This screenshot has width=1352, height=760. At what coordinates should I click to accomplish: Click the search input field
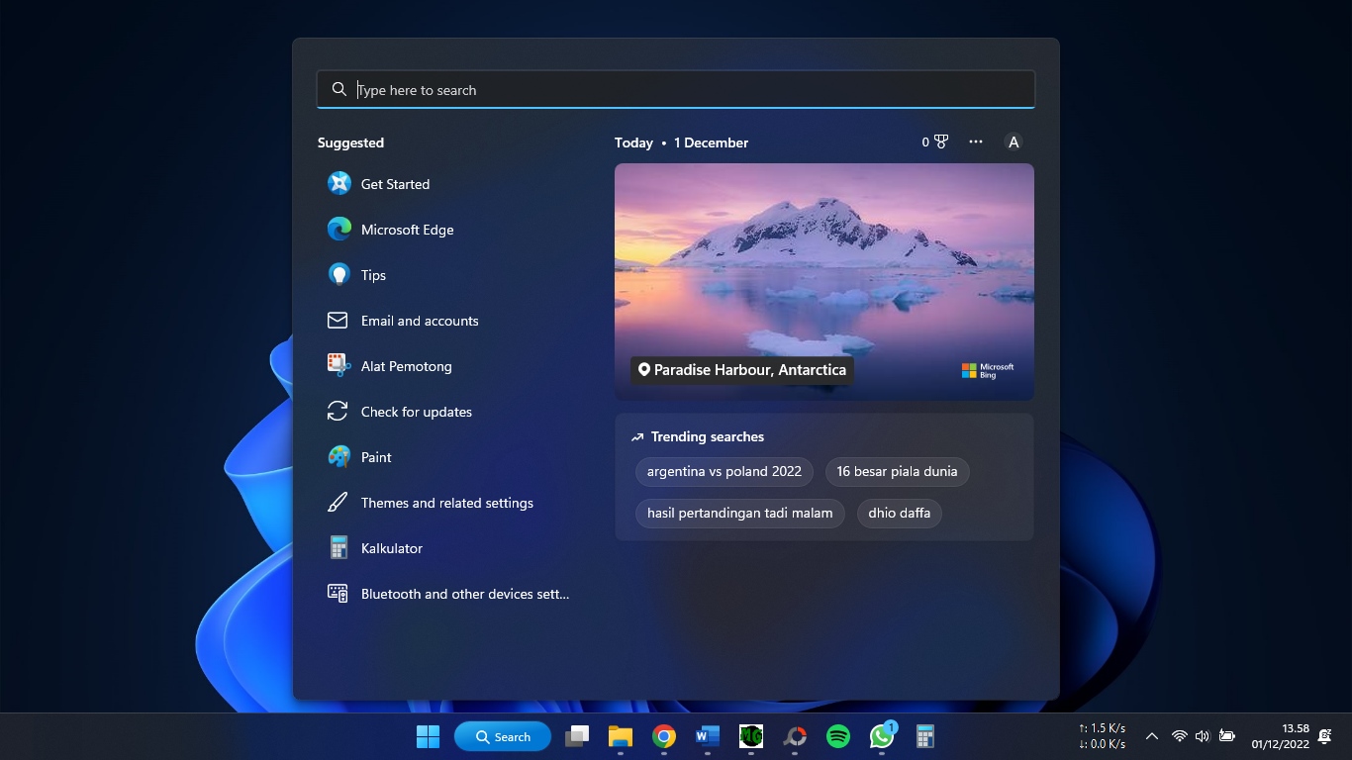[676, 89]
